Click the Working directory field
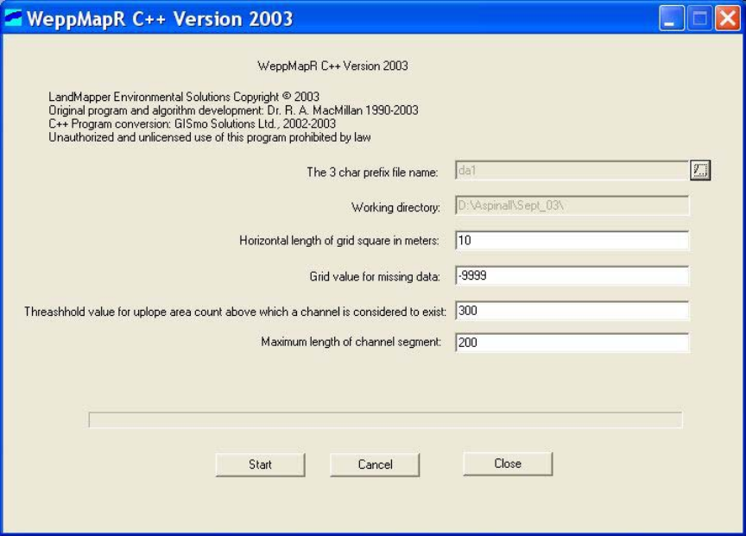Viewport: 746px width, 536px height. click(x=572, y=205)
